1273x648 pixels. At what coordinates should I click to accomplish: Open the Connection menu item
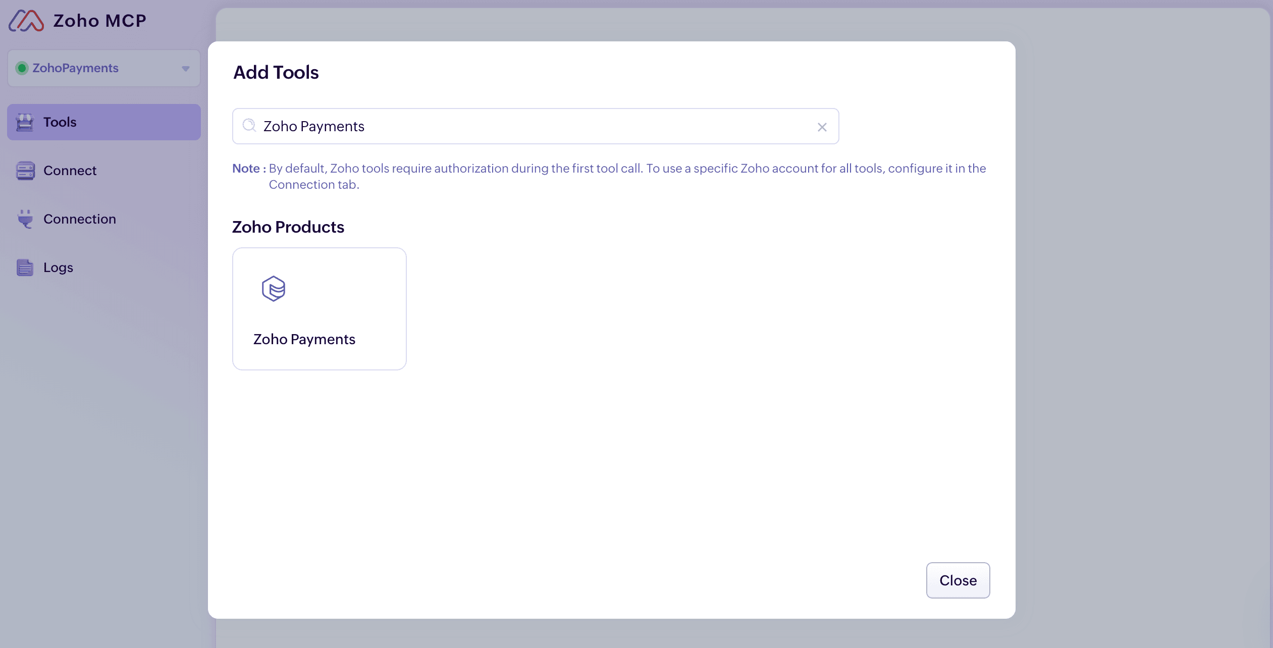80,219
